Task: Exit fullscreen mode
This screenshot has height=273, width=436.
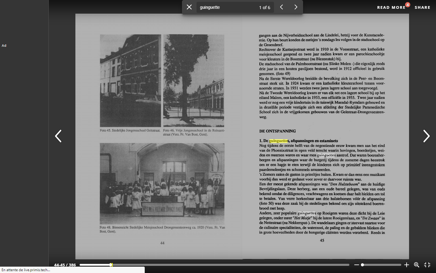Action: click(427, 265)
